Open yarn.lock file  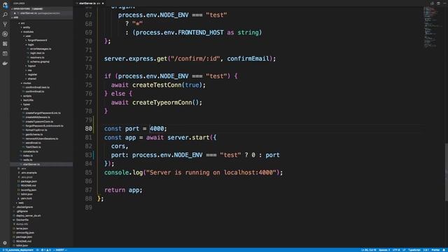(x=27, y=199)
